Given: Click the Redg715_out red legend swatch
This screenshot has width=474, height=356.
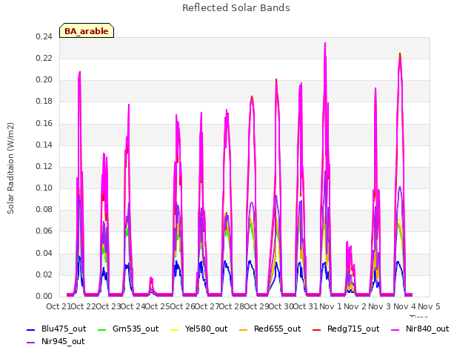Looking at the screenshot, I should coord(316,329).
